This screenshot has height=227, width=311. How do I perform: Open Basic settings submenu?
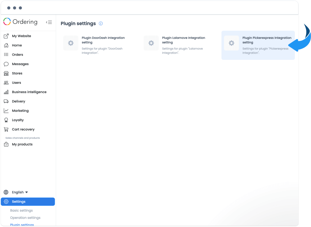click(x=21, y=210)
